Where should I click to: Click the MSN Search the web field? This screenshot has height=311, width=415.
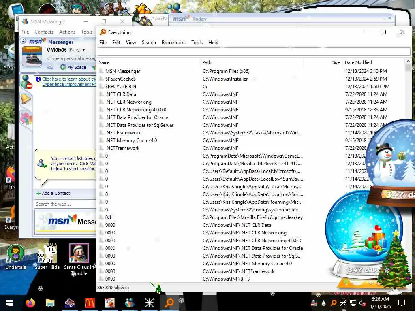(x=65, y=204)
